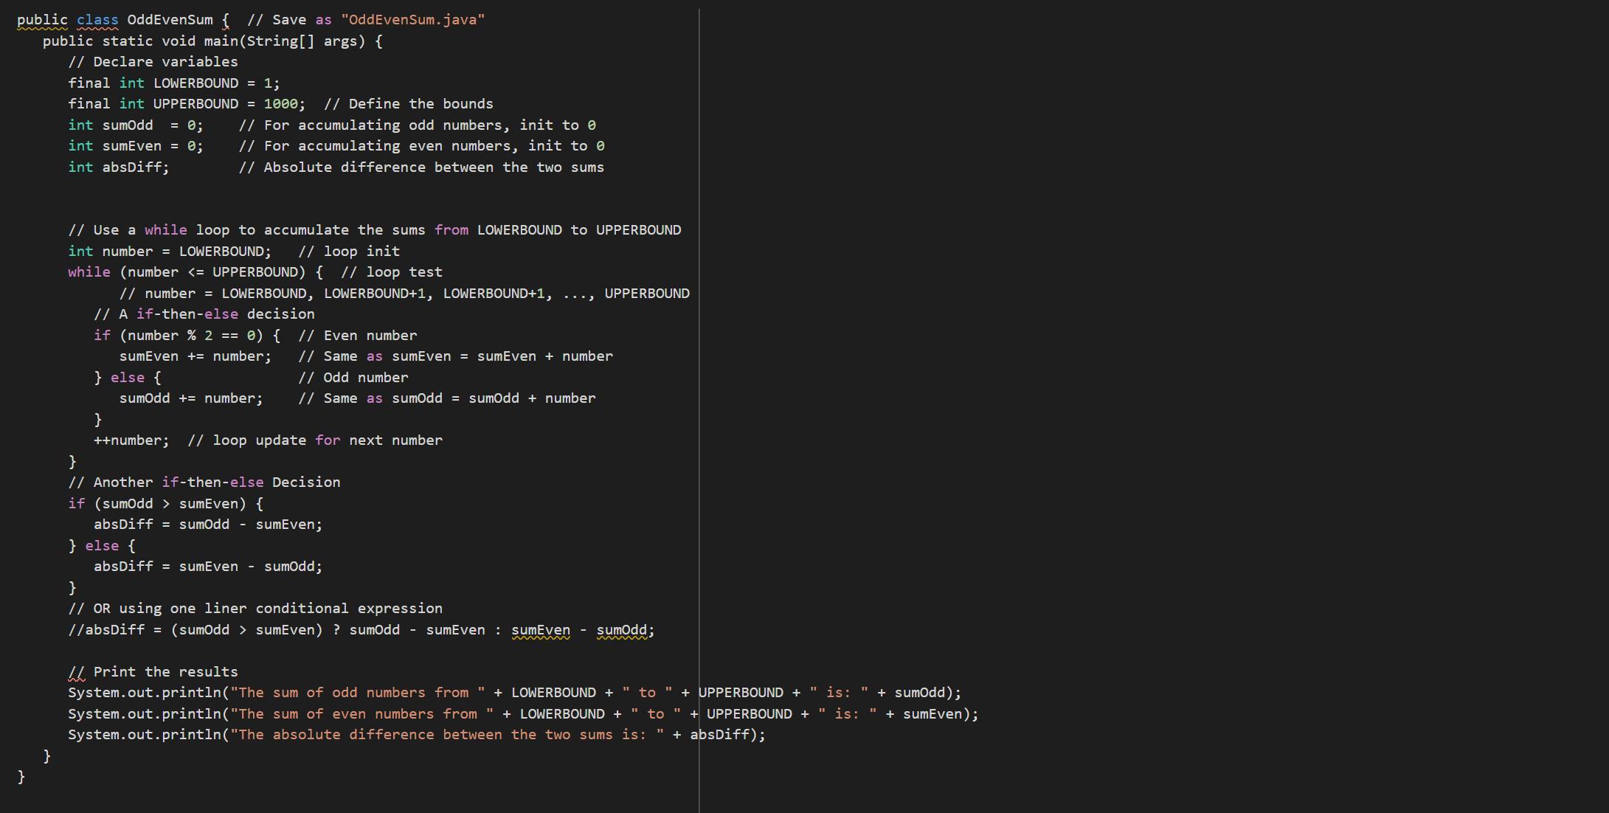Click 'main(String[] args)' method signature
The width and height of the screenshot is (1609, 813).
[x=284, y=41]
